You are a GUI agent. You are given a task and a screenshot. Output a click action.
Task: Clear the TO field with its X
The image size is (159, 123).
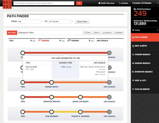click(x=72, y=21)
